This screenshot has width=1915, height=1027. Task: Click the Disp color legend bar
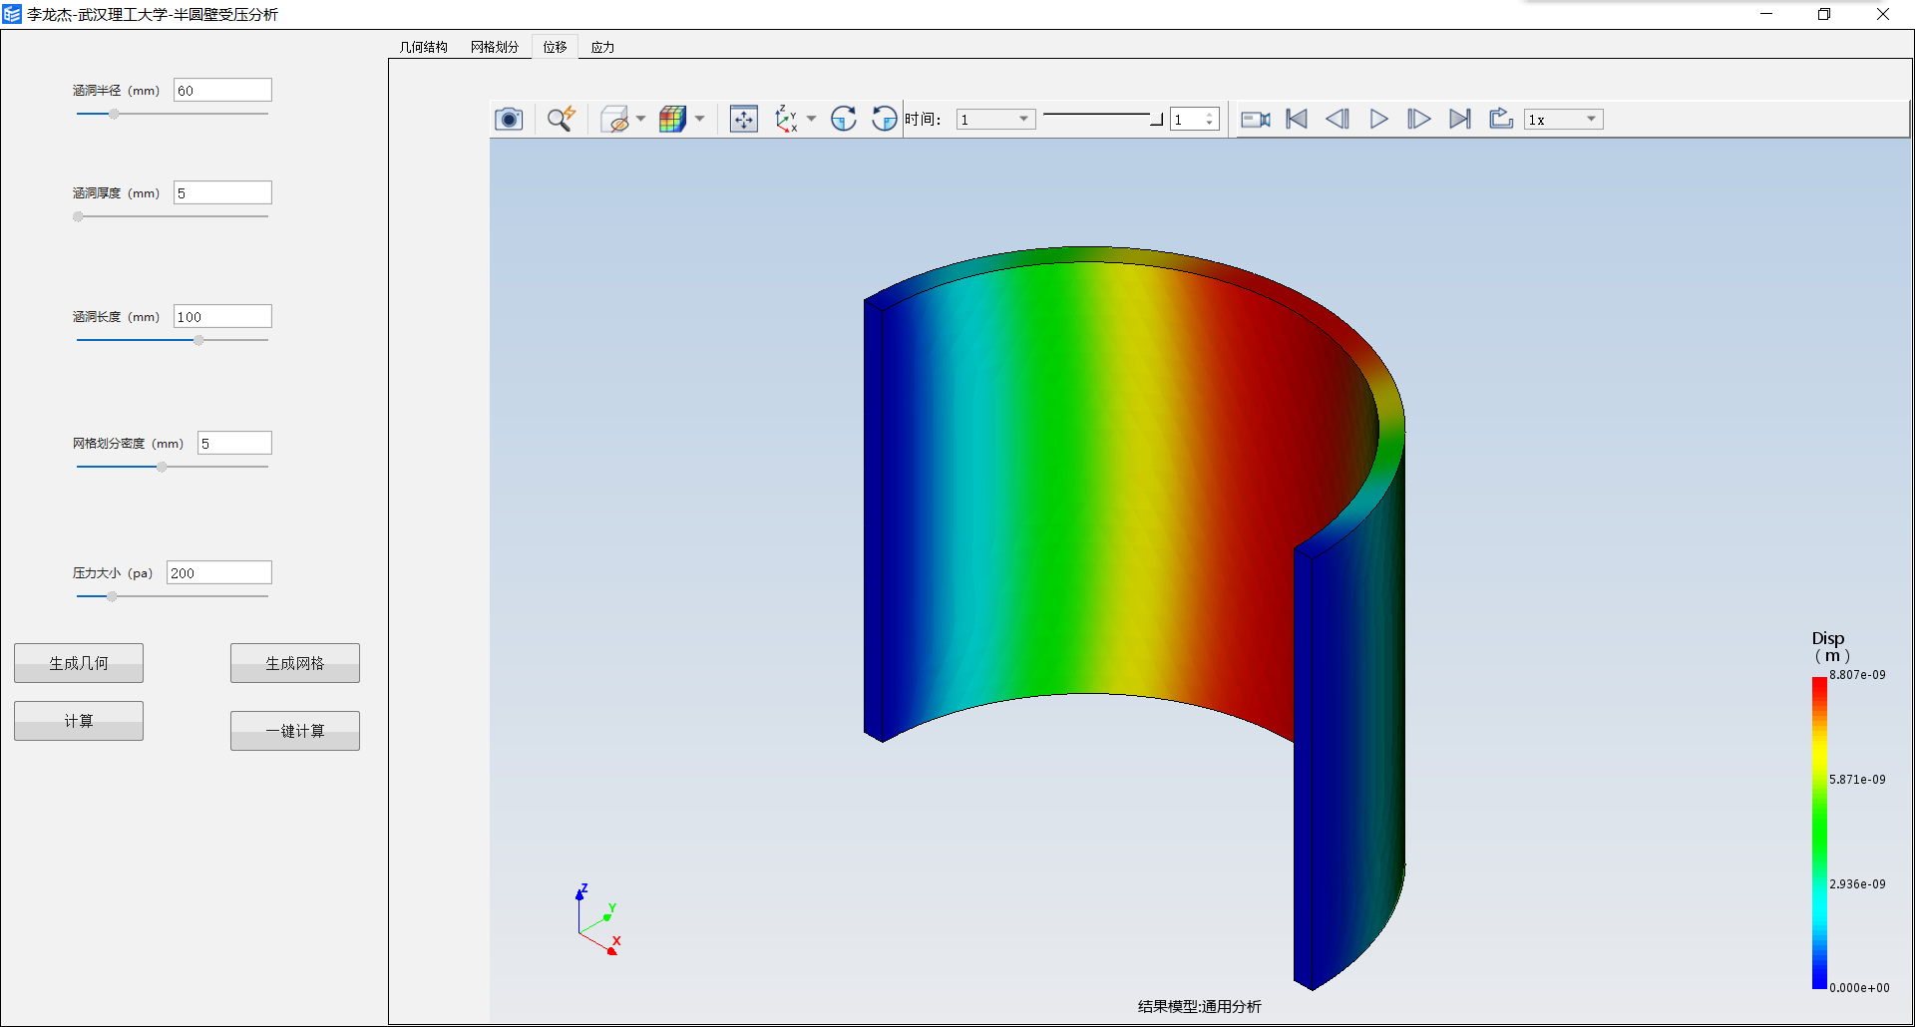(1819, 833)
